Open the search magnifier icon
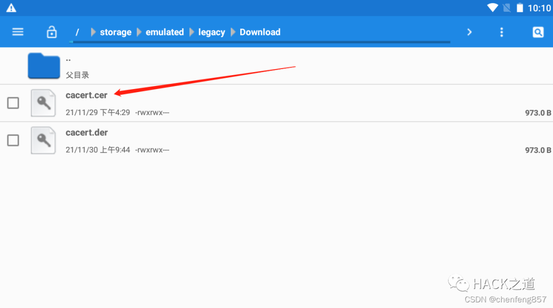Image resolution: width=553 pixels, height=308 pixels. 538,32
